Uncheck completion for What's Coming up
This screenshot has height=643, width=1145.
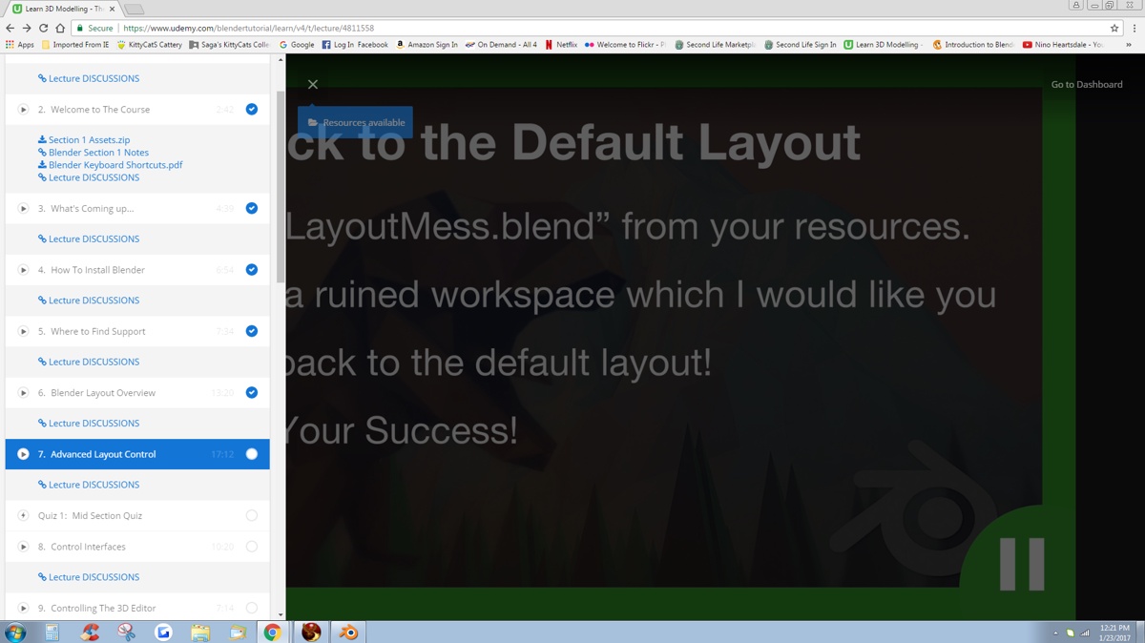pyautogui.click(x=252, y=208)
